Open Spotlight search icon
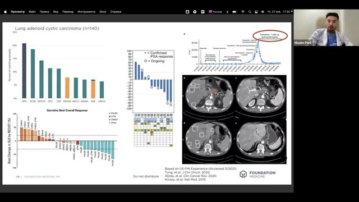The height and width of the screenshot is (202, 359). (250, 12)
